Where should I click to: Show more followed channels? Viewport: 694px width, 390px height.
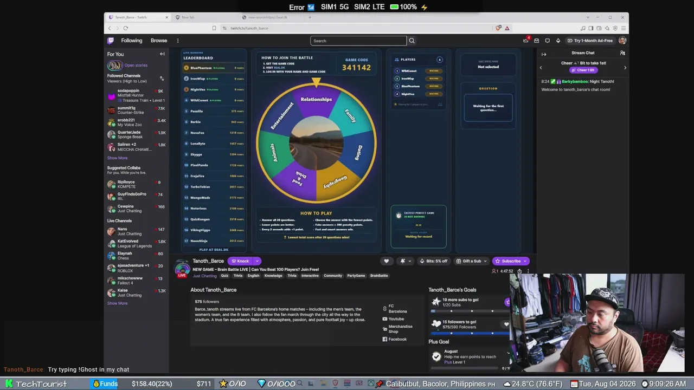pyautogui.click(x=117, y=158)
